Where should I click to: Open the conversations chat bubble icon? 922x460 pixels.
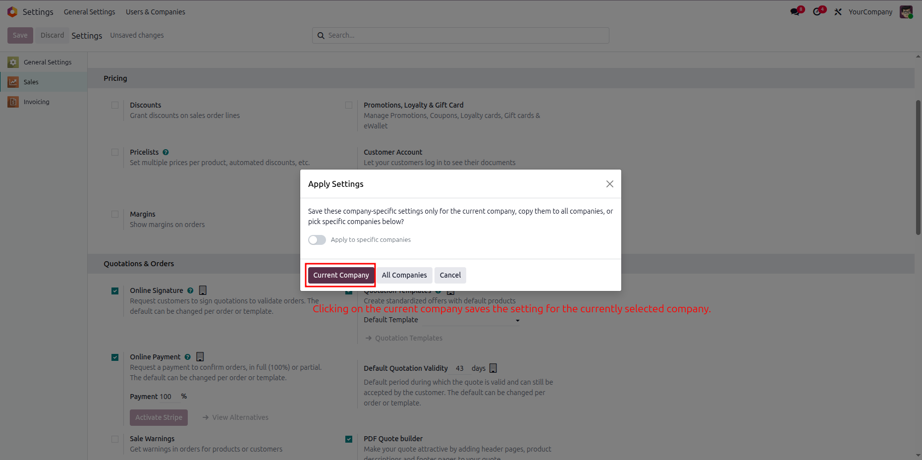(x=796, y=12)
